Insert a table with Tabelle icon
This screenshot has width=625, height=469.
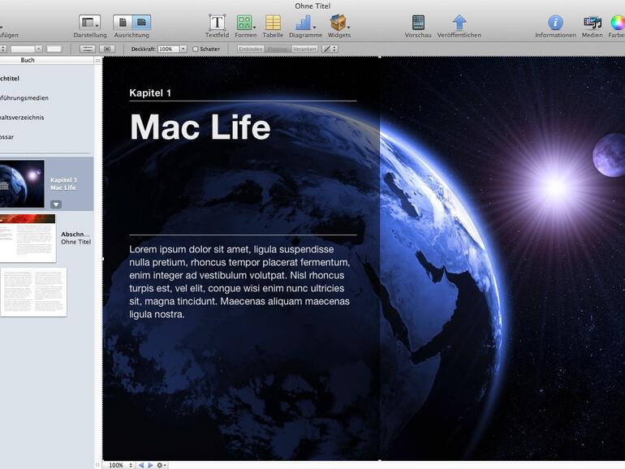coord(273,23)
